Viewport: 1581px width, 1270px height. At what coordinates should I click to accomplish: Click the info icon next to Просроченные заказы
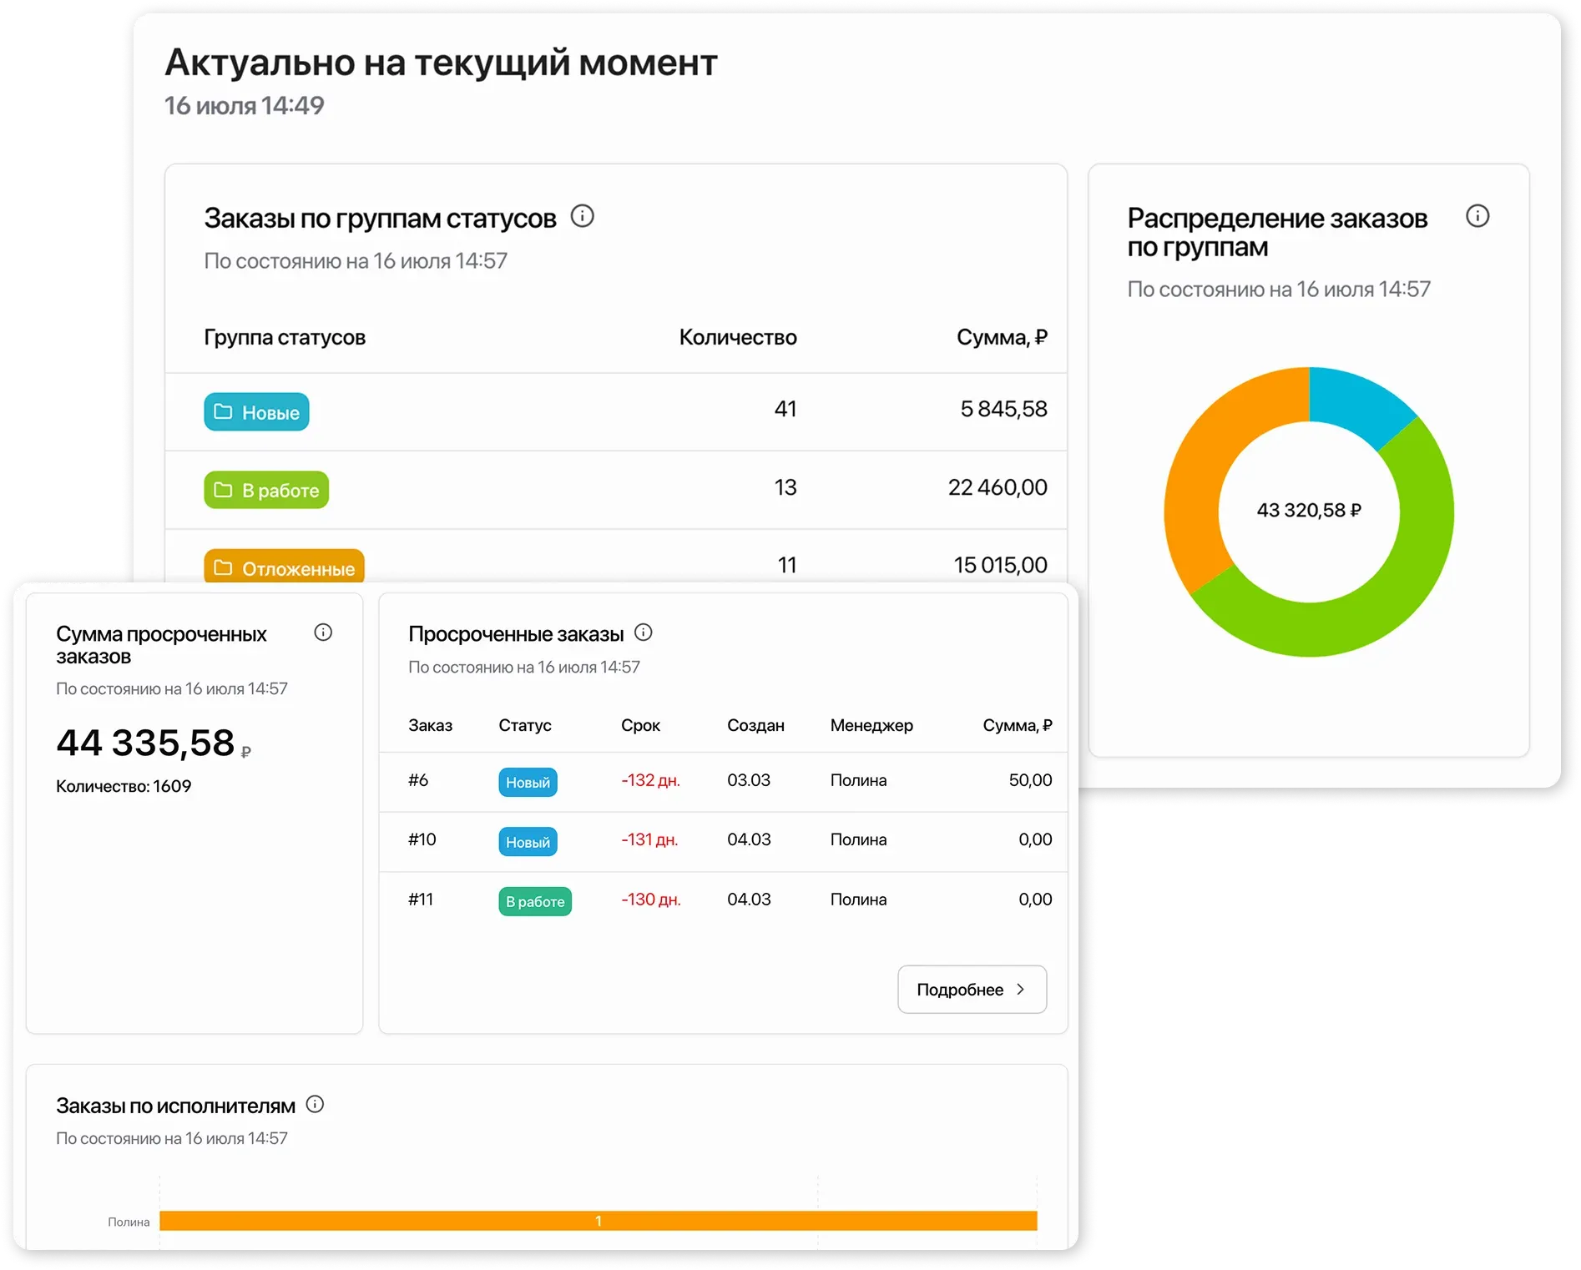point(644,632)
